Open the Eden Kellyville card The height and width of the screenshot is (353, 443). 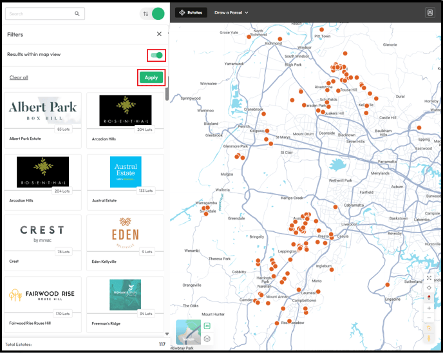click(126, 243)
